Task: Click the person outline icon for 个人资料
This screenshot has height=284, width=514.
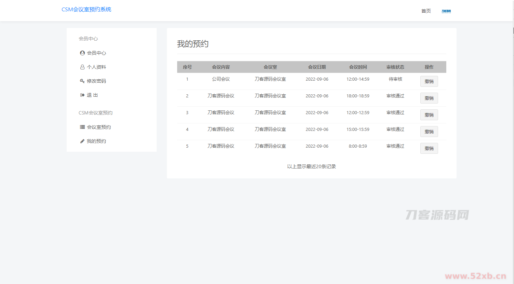Action: click(82, 67)
